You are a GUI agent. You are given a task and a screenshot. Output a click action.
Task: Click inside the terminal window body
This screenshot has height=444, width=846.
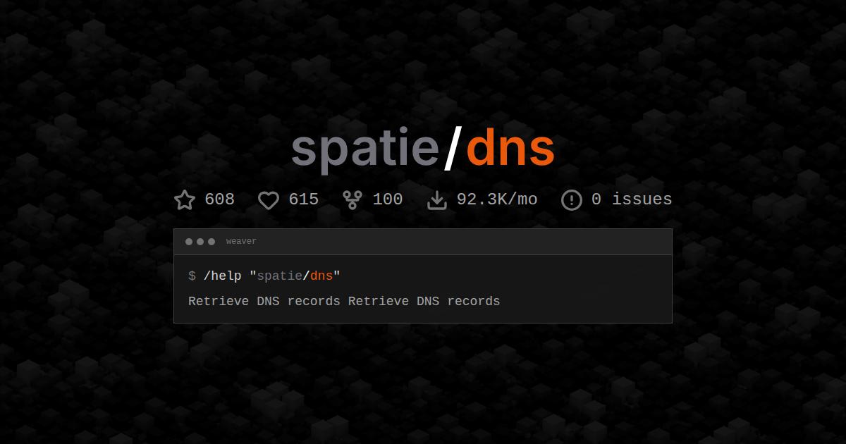coord(423,289)
